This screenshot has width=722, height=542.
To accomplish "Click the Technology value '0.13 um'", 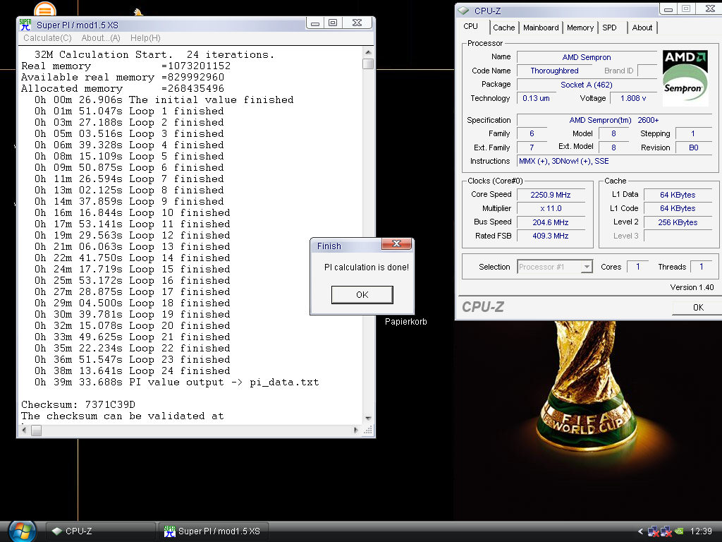I will [x=536, y=98].
